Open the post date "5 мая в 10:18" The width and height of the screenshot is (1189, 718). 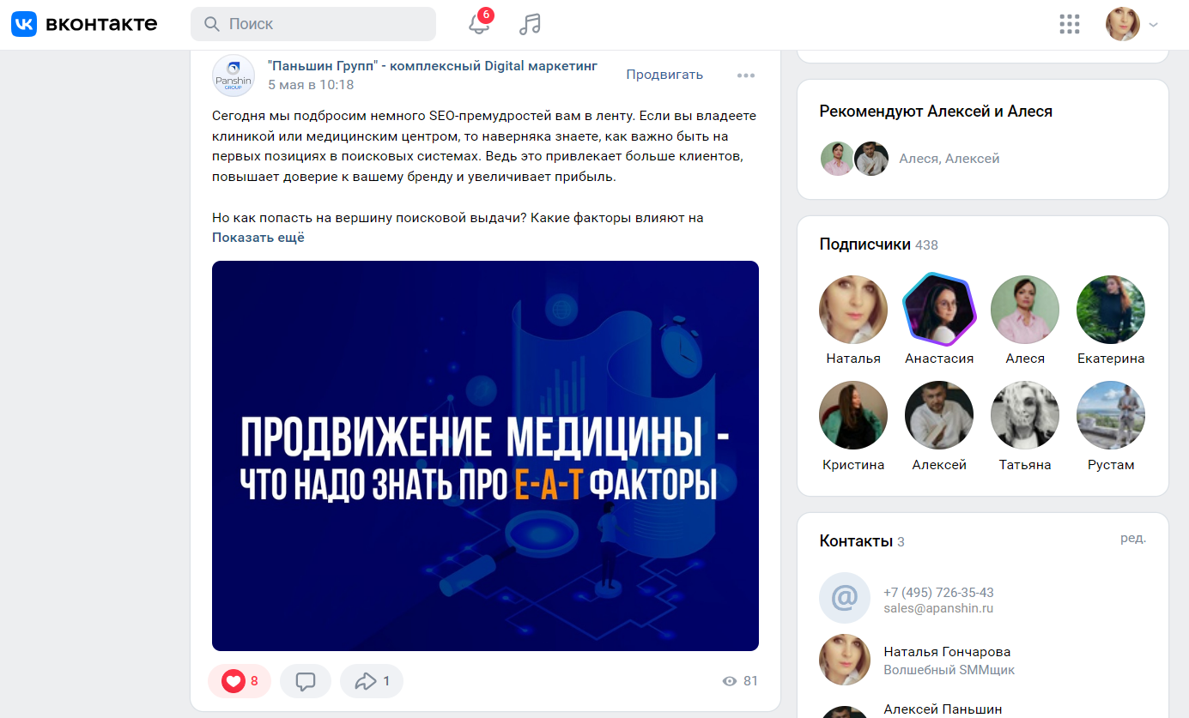pyautogui.click(x=311, y=85)
